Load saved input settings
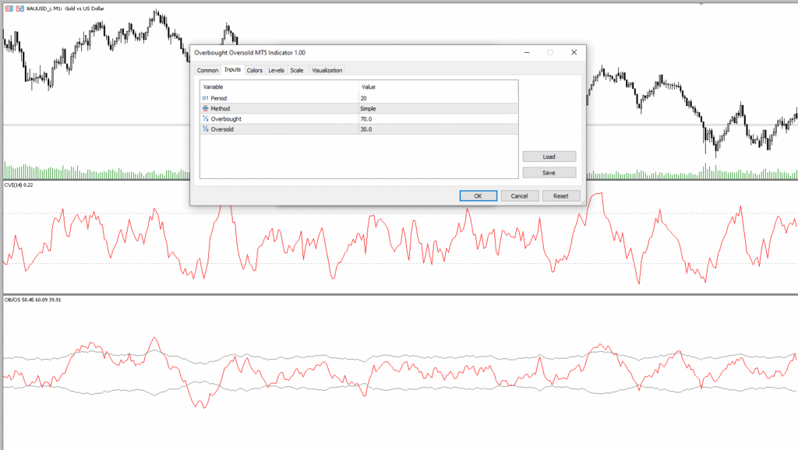798x450 pixels. click(549, 156)
